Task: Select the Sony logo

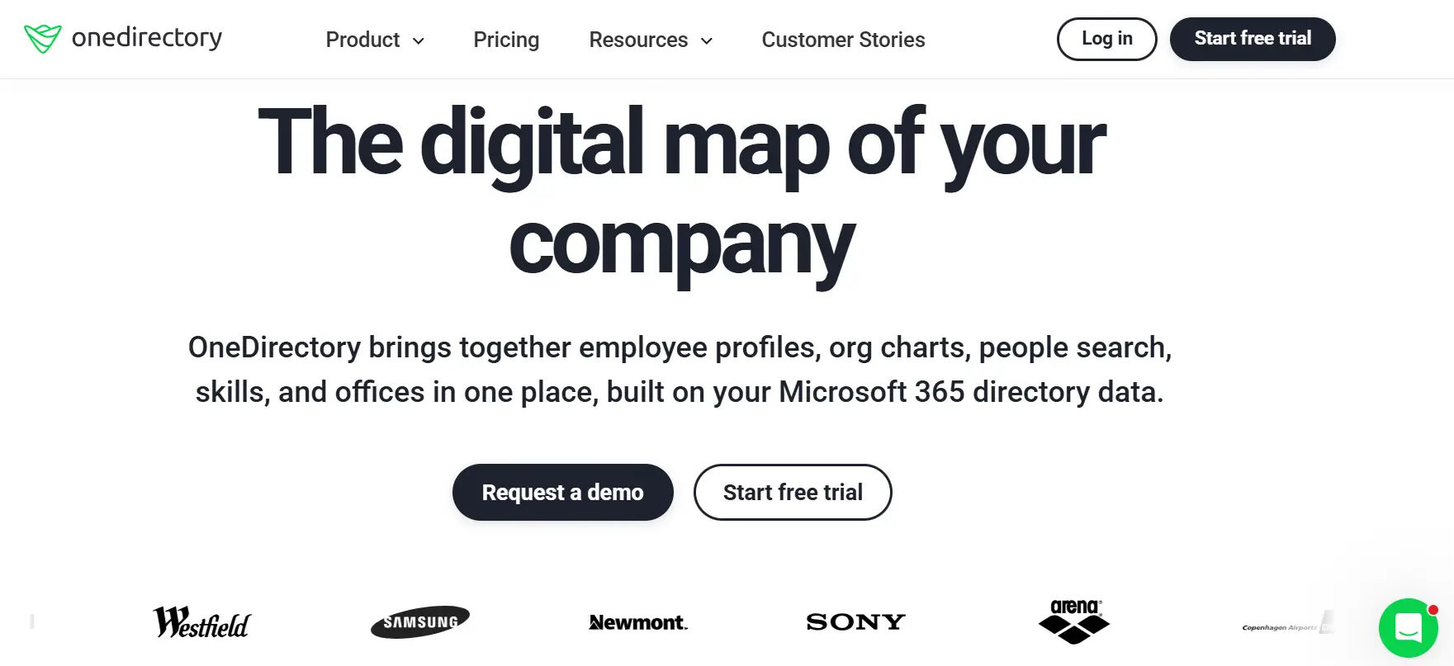Action: click(855, 621)
